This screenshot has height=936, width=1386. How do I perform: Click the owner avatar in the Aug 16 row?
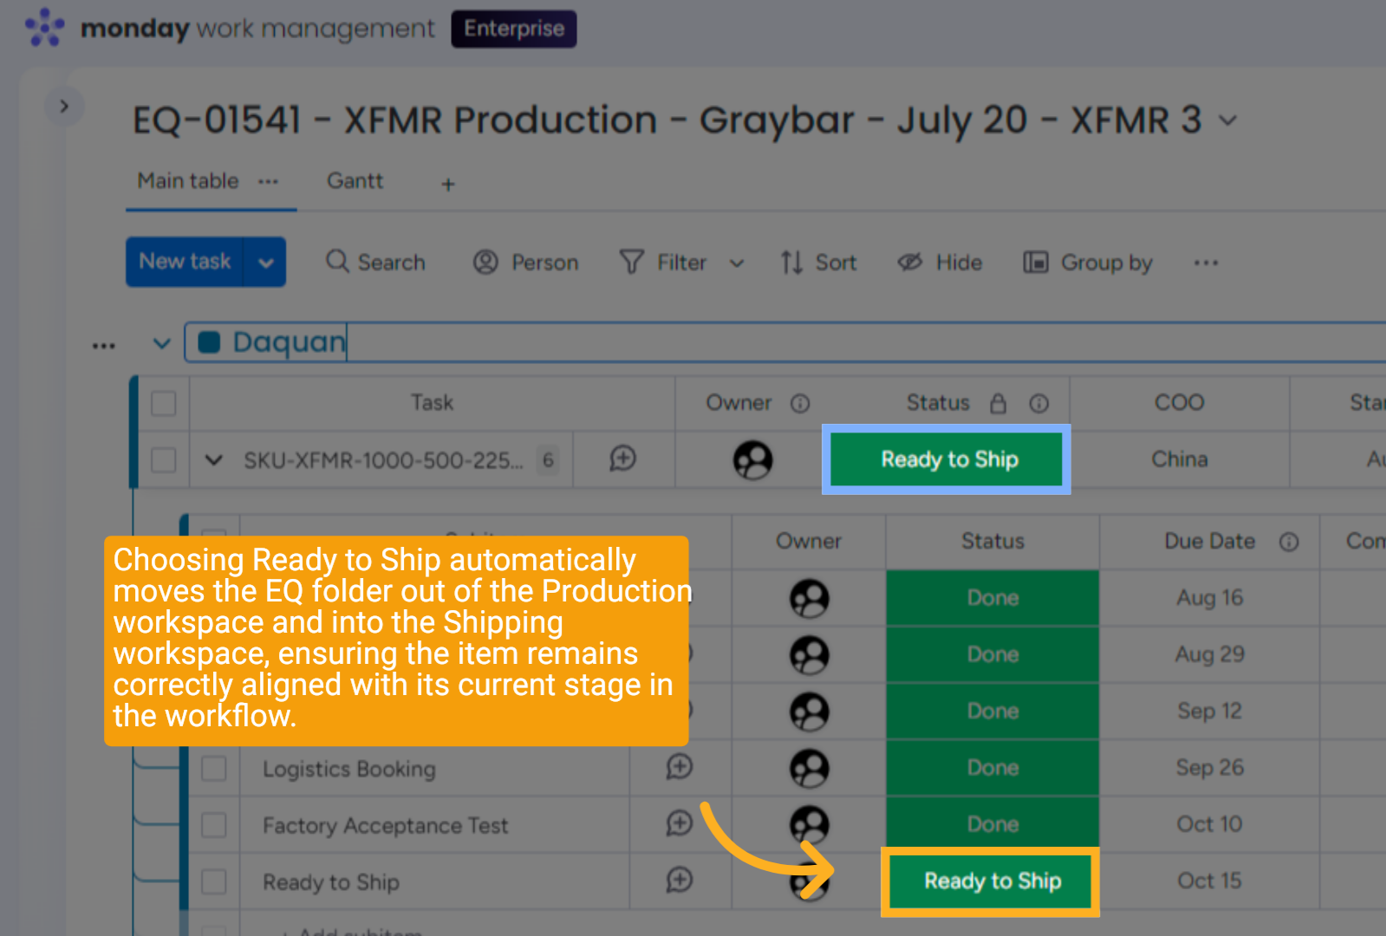pos(809,598)
